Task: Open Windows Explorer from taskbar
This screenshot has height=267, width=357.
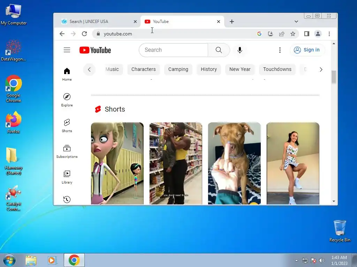Action: (x=31, y=260)
